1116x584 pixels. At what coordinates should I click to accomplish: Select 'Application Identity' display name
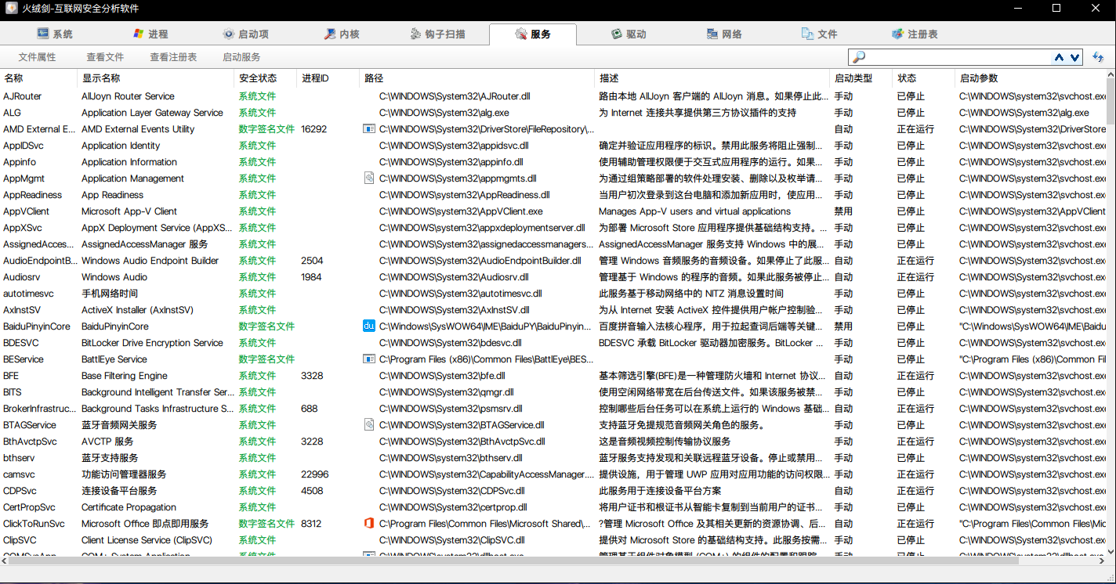(x=121, y=146)
